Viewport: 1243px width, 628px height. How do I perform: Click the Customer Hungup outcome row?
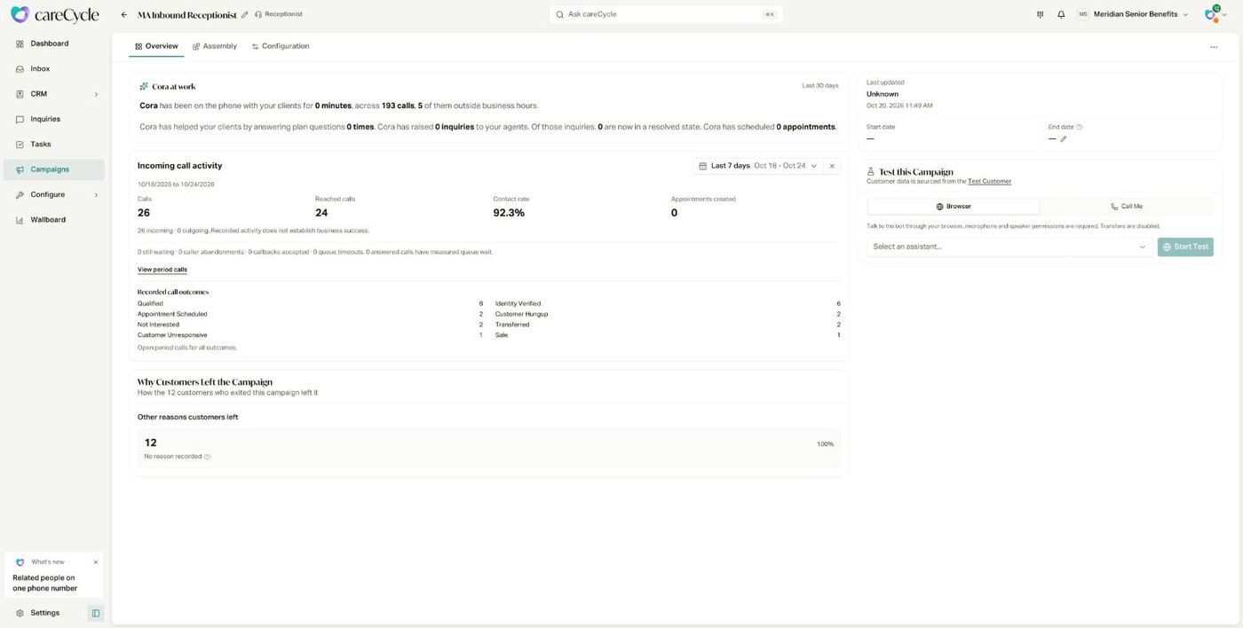click(668, 314)
